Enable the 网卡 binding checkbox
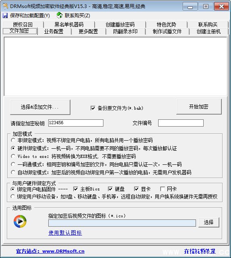This screenshot has height=258, width=231. pos(163,189)
